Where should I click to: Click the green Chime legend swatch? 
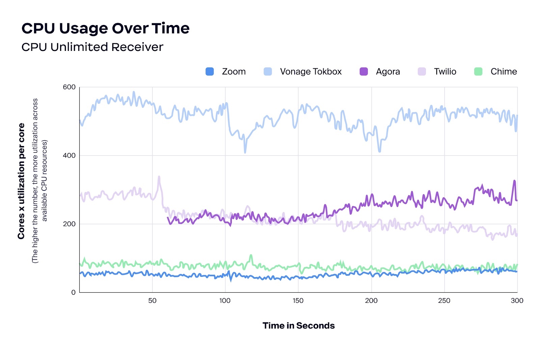tap(478, 71)
